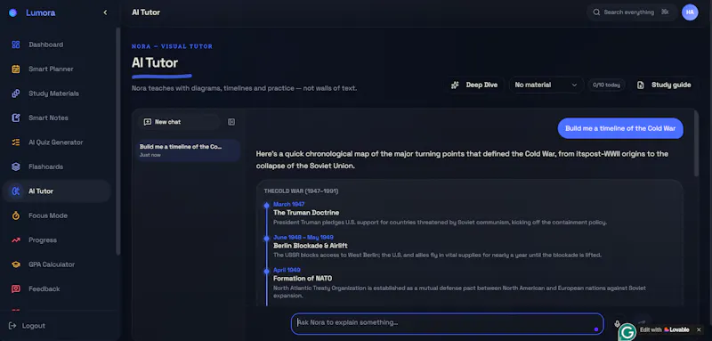Click the AI Quiz Generator checklist icon
The height and width of the screenshot is (341, 712).
(16, 142)
